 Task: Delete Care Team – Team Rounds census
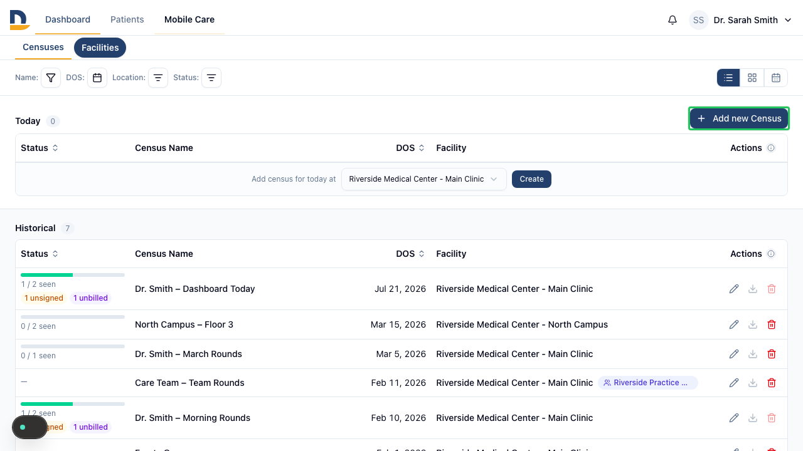[772, 383]
